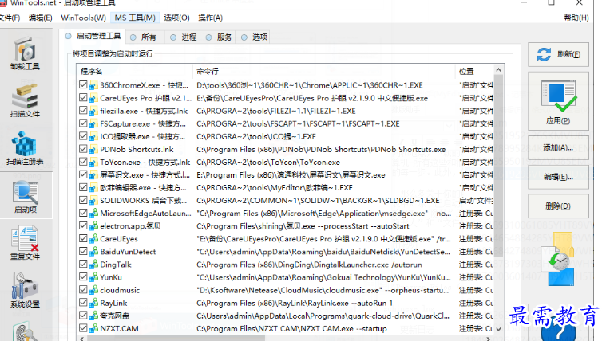Viewport: 606px width, 341px height.
Task: Sort by 位置 column header
Action: pos(474,72)
